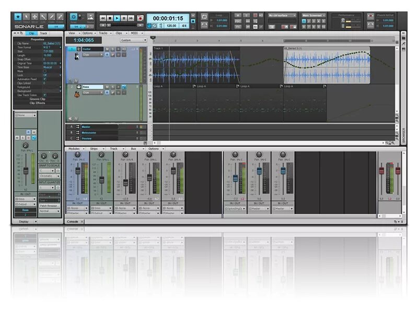Screen dimensions: 418x313
Task: Solo the Bass track
Action: (x=113, y=87)
